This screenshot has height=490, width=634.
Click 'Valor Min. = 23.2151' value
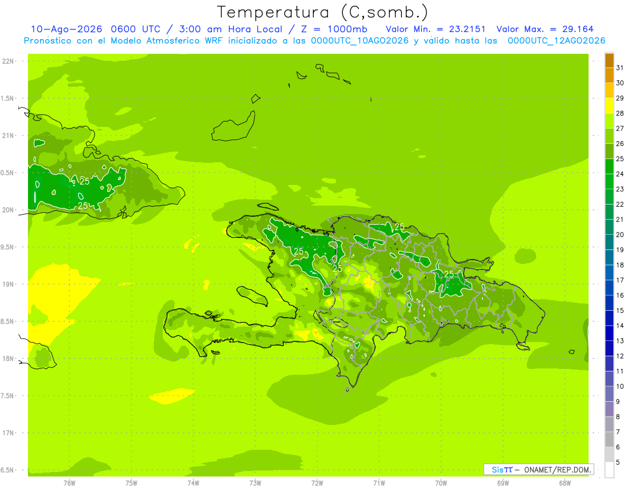coord(436,29)
